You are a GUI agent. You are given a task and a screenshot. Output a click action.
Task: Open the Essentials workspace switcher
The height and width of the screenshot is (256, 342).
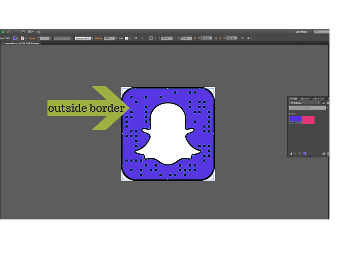tap(303, 32)
